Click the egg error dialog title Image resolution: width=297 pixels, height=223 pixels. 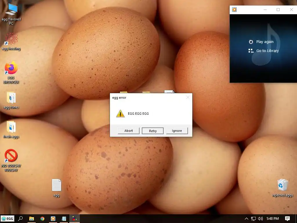(119, 98)
